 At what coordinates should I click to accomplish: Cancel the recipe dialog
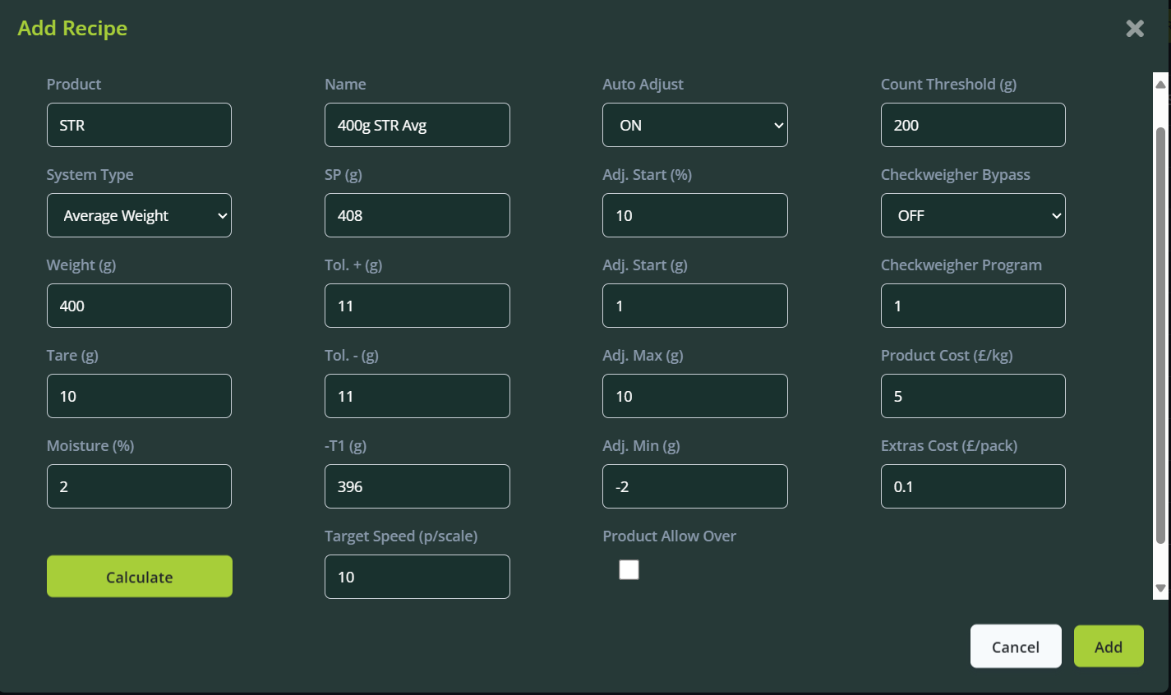(x=1016, y=647)
